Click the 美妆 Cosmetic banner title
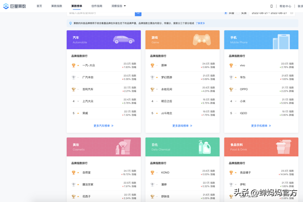Screen dimensions: 303x202 [79, 147]
